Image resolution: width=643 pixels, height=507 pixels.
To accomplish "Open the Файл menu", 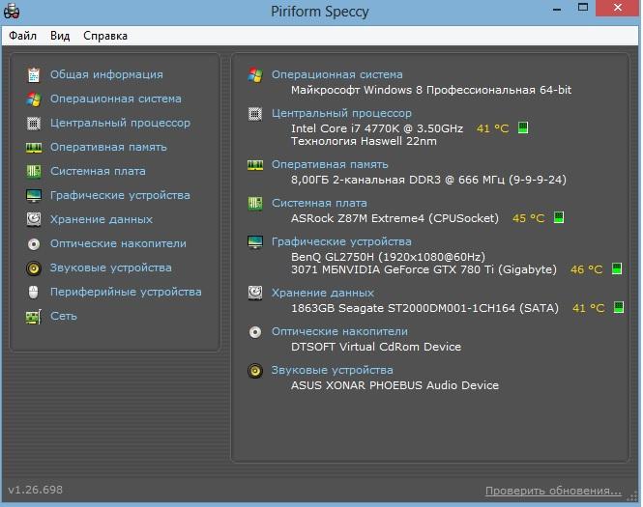I will [x=22, y=36].
